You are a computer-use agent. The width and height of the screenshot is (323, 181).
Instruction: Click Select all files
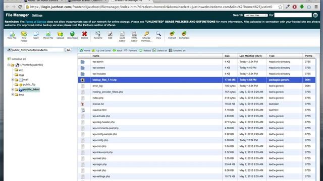tap(160, 50)
